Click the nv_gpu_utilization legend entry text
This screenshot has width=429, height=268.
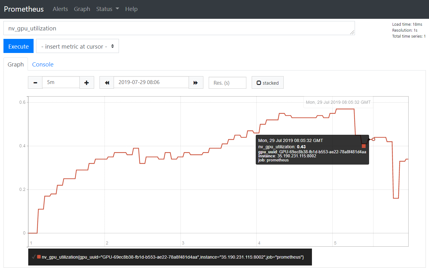point(173,257)
